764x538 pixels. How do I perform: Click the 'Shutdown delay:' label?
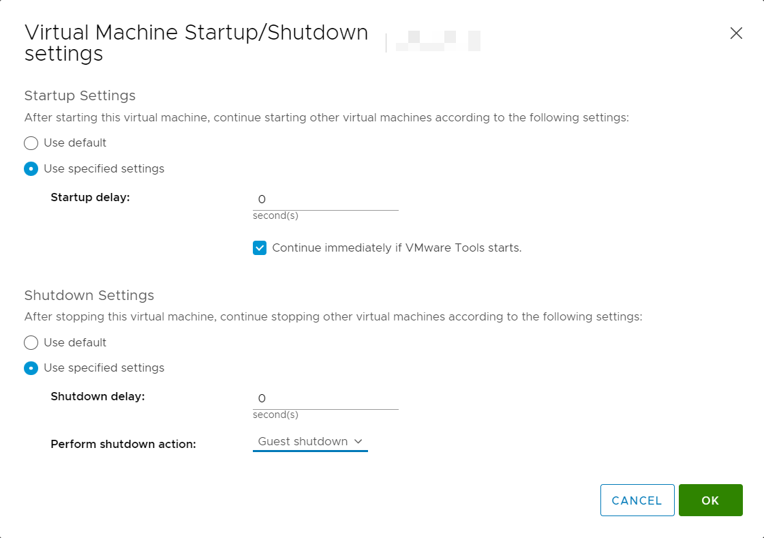click(x=97, y=396)
